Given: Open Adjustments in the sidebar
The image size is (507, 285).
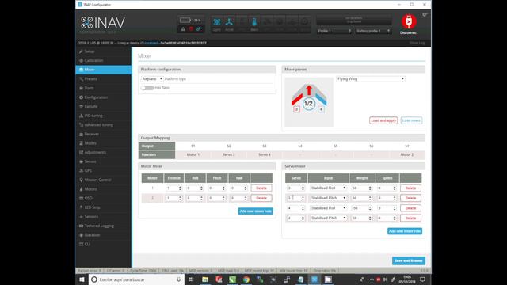Looking at the screenshot, I should (104, 152).
